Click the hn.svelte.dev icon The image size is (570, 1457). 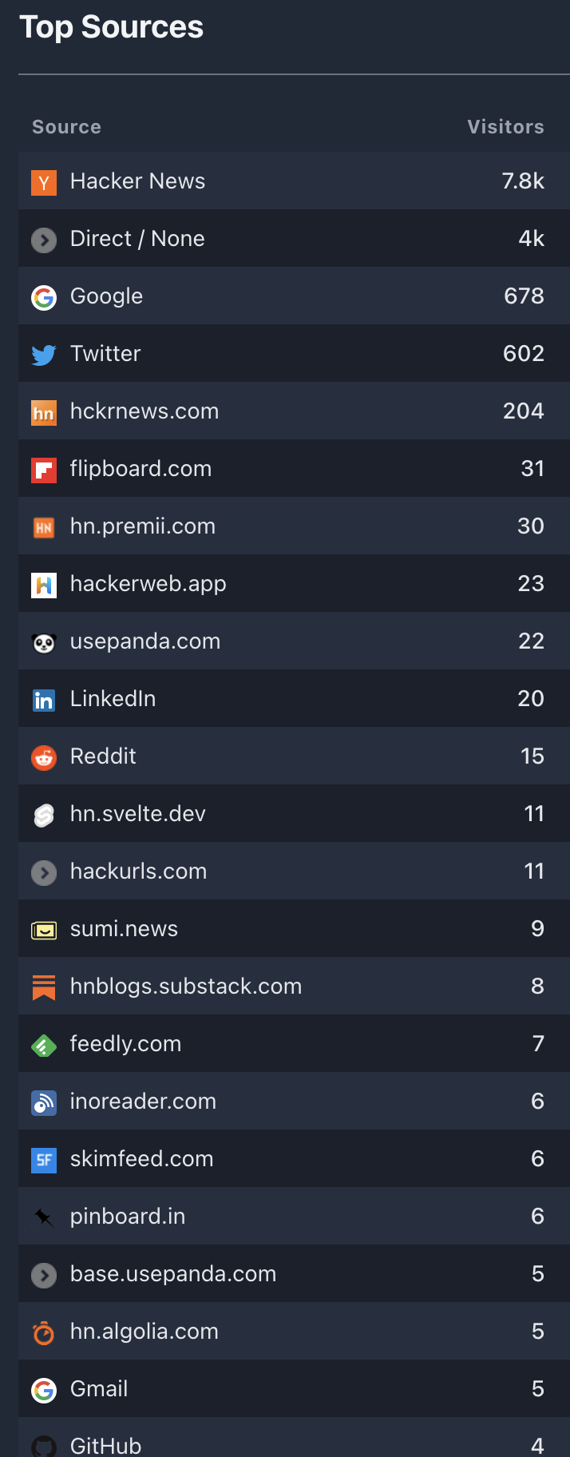(x=44, y=816)
